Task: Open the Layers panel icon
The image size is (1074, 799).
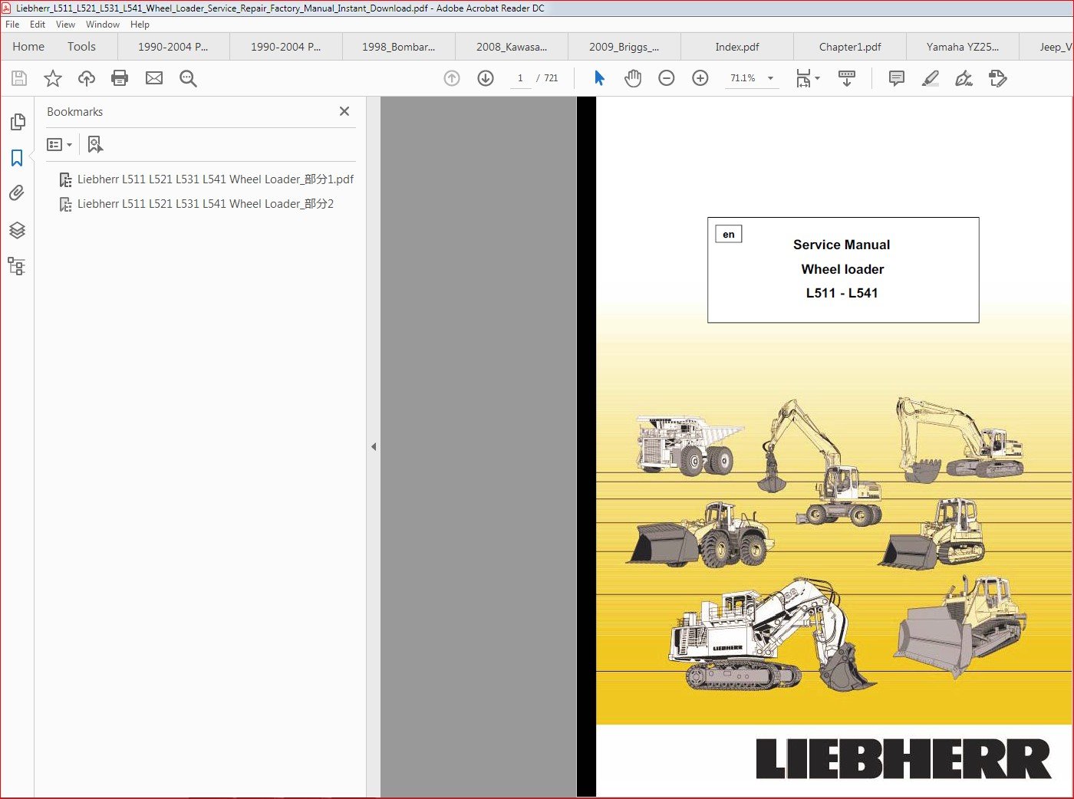Action: pyautogui.click(x=17, y=230)
